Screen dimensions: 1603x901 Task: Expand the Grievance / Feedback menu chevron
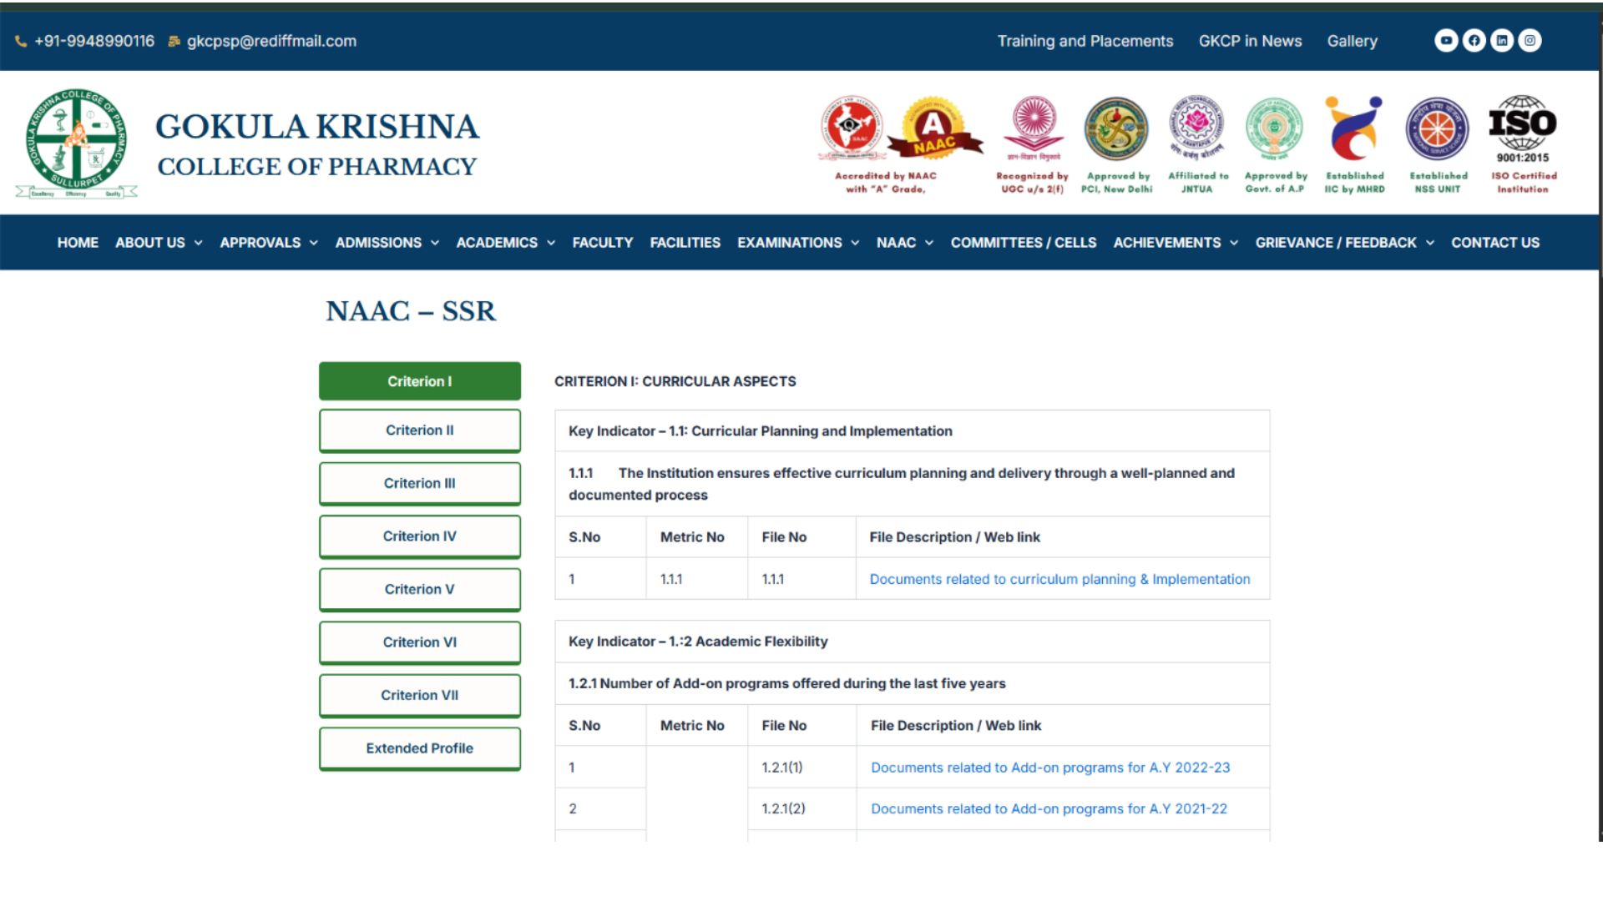(1430, 243)
